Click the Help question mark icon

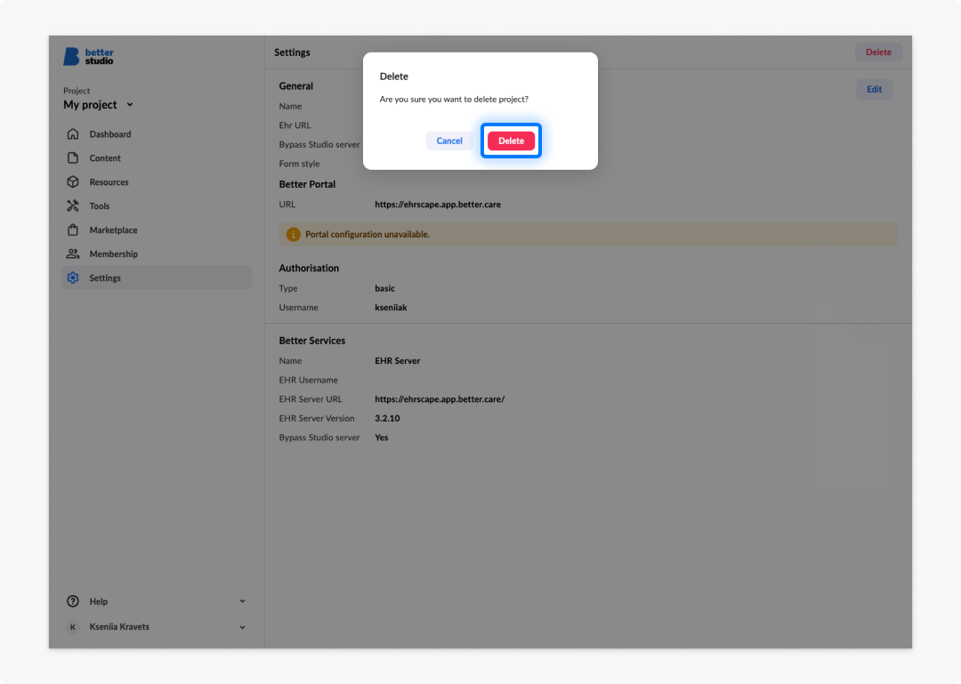click(73, 601)
